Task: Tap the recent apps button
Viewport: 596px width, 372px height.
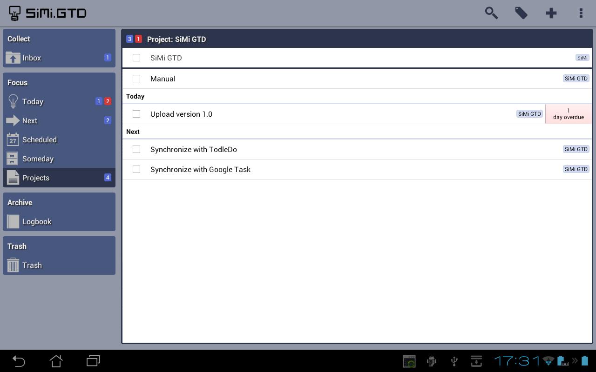Action: tap(93, 361)
